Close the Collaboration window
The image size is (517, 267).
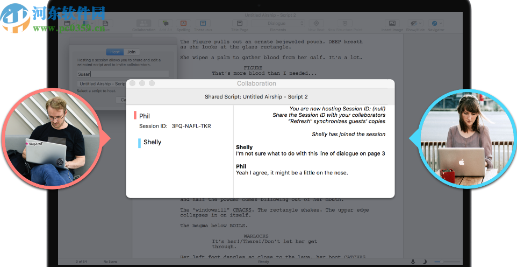coord(132,83)
